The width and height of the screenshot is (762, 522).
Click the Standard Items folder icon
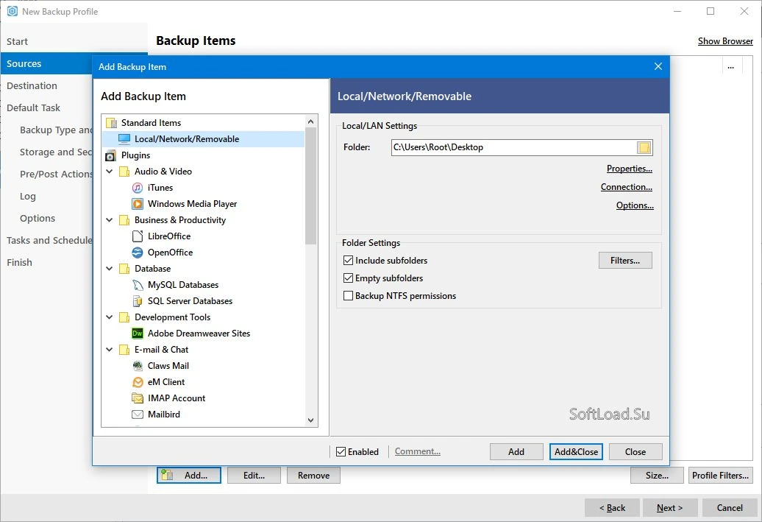(111, 123)
